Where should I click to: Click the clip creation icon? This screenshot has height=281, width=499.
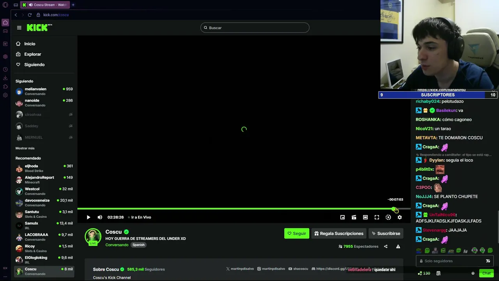click(x=354, y=217)
